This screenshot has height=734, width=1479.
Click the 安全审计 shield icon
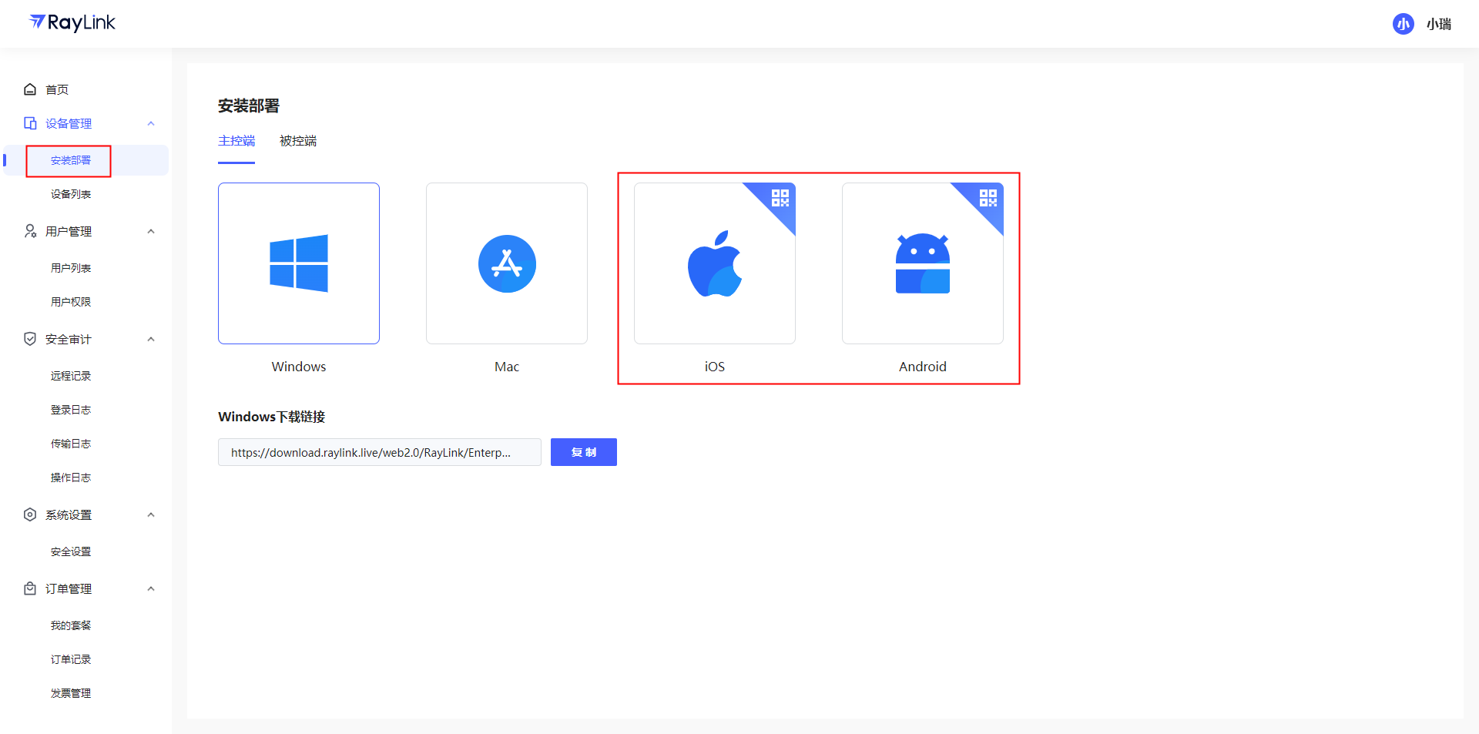coord(30,339)
